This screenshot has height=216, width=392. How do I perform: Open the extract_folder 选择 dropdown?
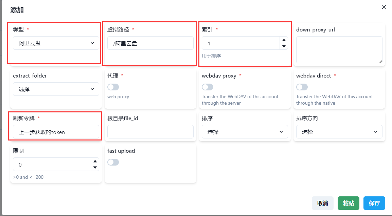[56, 89]
